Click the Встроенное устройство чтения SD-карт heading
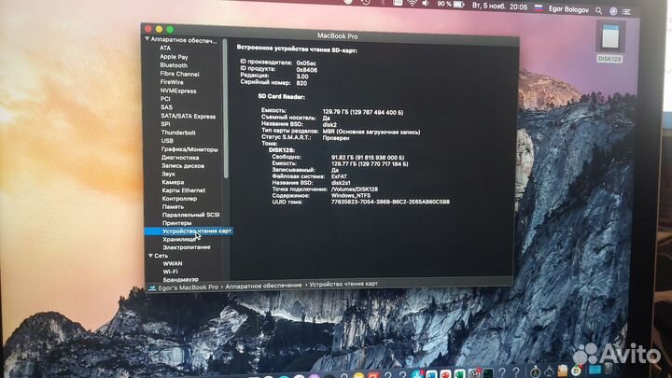 pyautogui.click(x=297, y=49)
